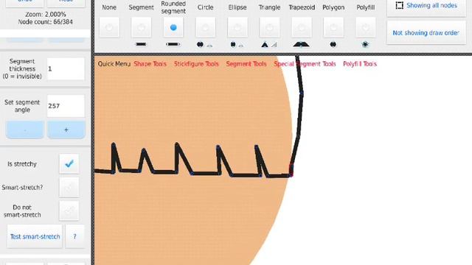Select the Rounded segment radio button

pos(173,27)
